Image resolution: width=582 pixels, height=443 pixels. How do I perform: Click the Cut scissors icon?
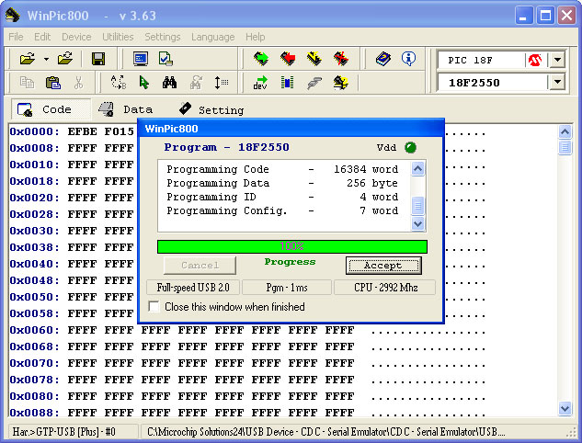78,83
